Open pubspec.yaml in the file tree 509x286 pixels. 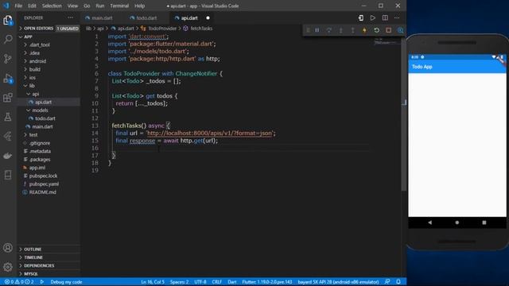(44, 184)
